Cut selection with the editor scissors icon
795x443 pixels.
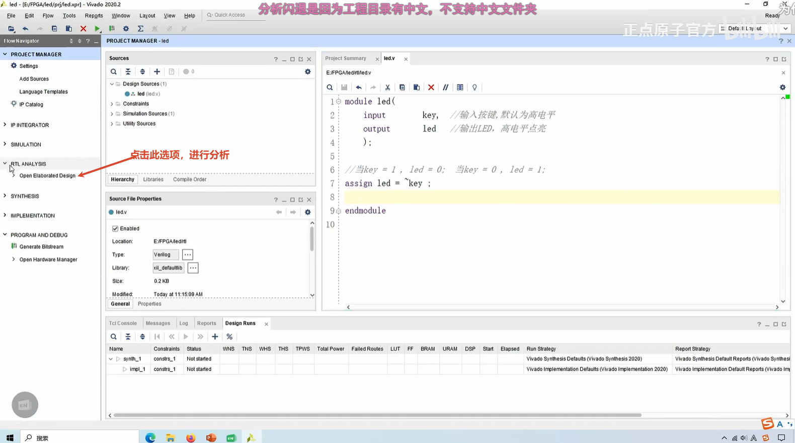click(x=387, y=87)
